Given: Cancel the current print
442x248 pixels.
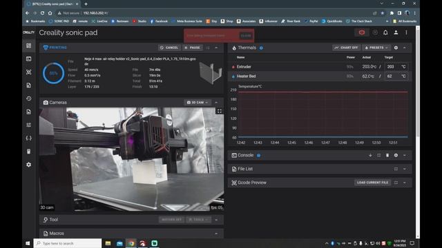Looking at the screenshot, I should pos(169,48).
